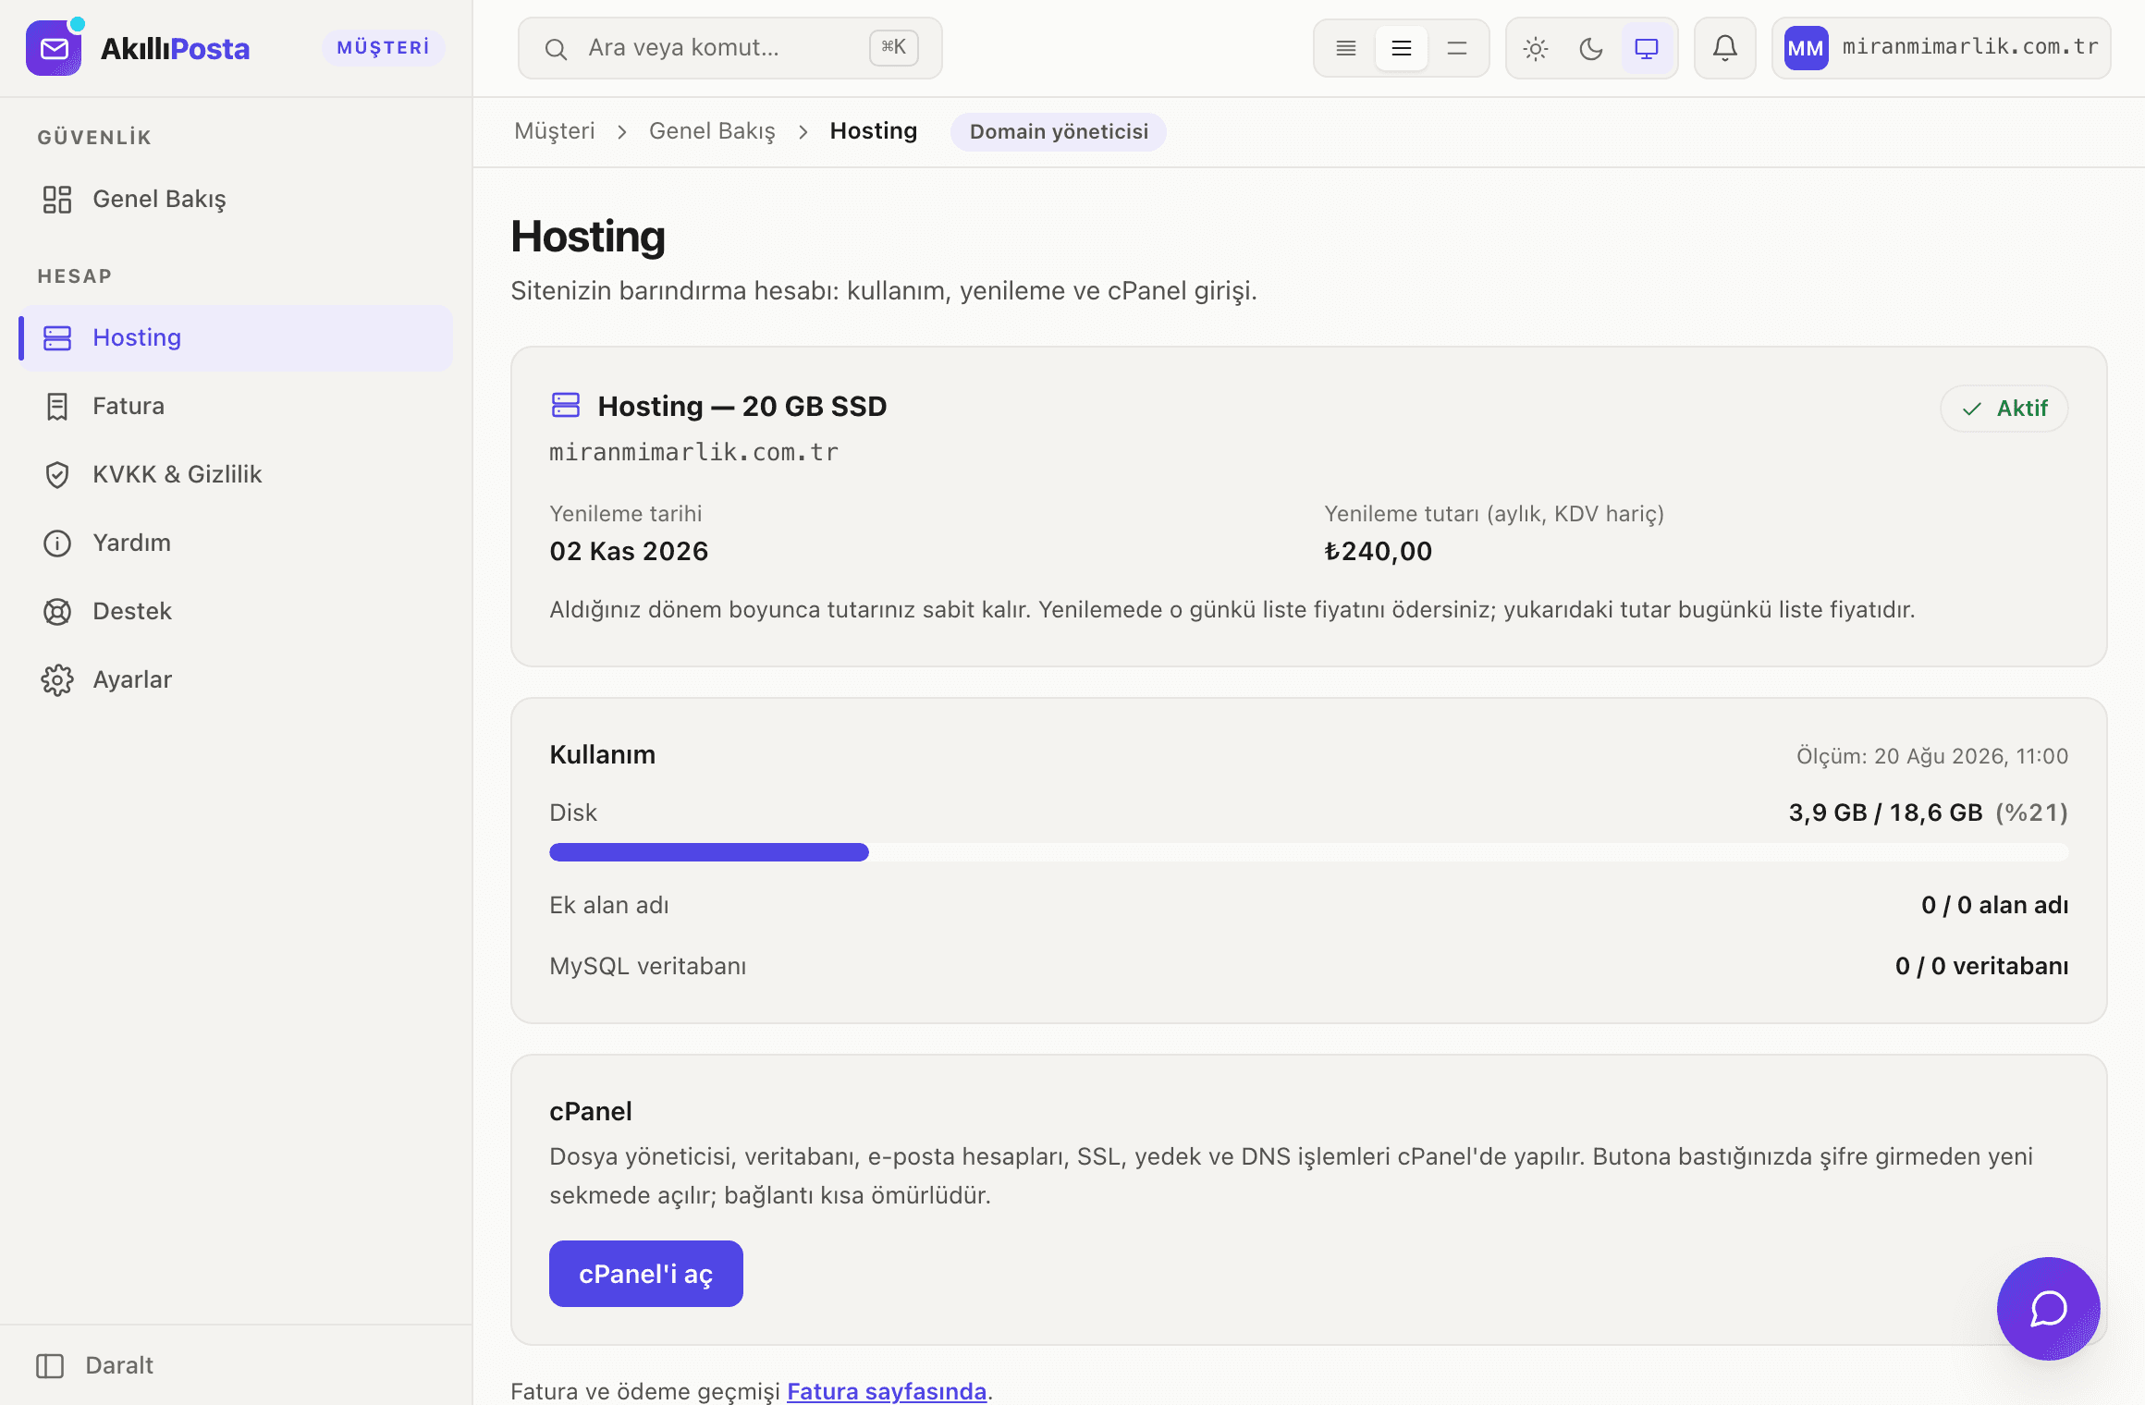The height and width of the screenshot is (1405, 2145).
Task: Open Ayarlar in the sidebar
Action: 236,680
